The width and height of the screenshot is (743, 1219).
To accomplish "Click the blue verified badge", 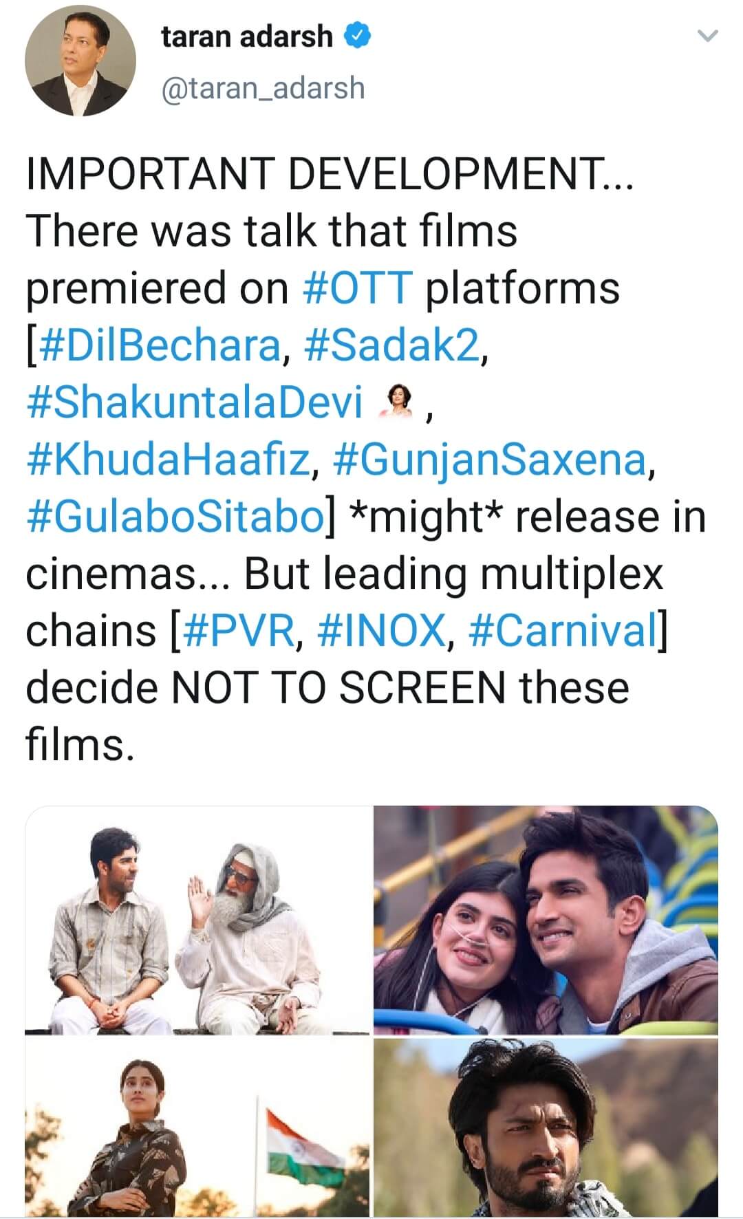I will [358, 36].
